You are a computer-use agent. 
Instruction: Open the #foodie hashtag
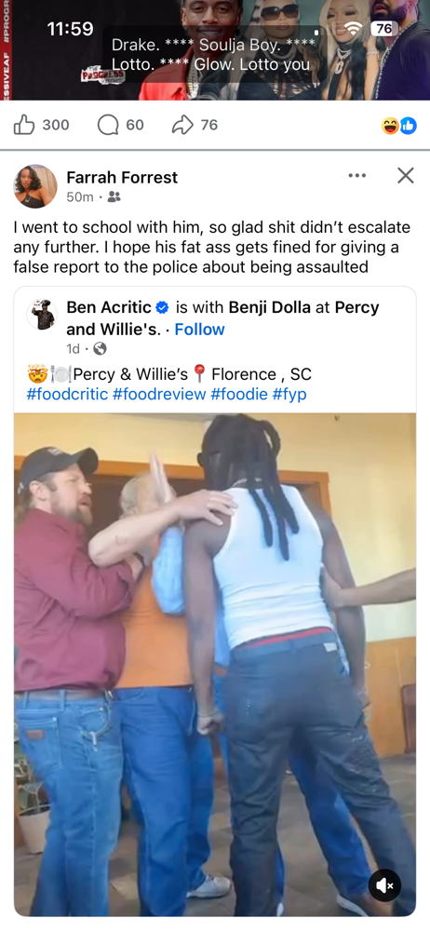coord(239,394)
